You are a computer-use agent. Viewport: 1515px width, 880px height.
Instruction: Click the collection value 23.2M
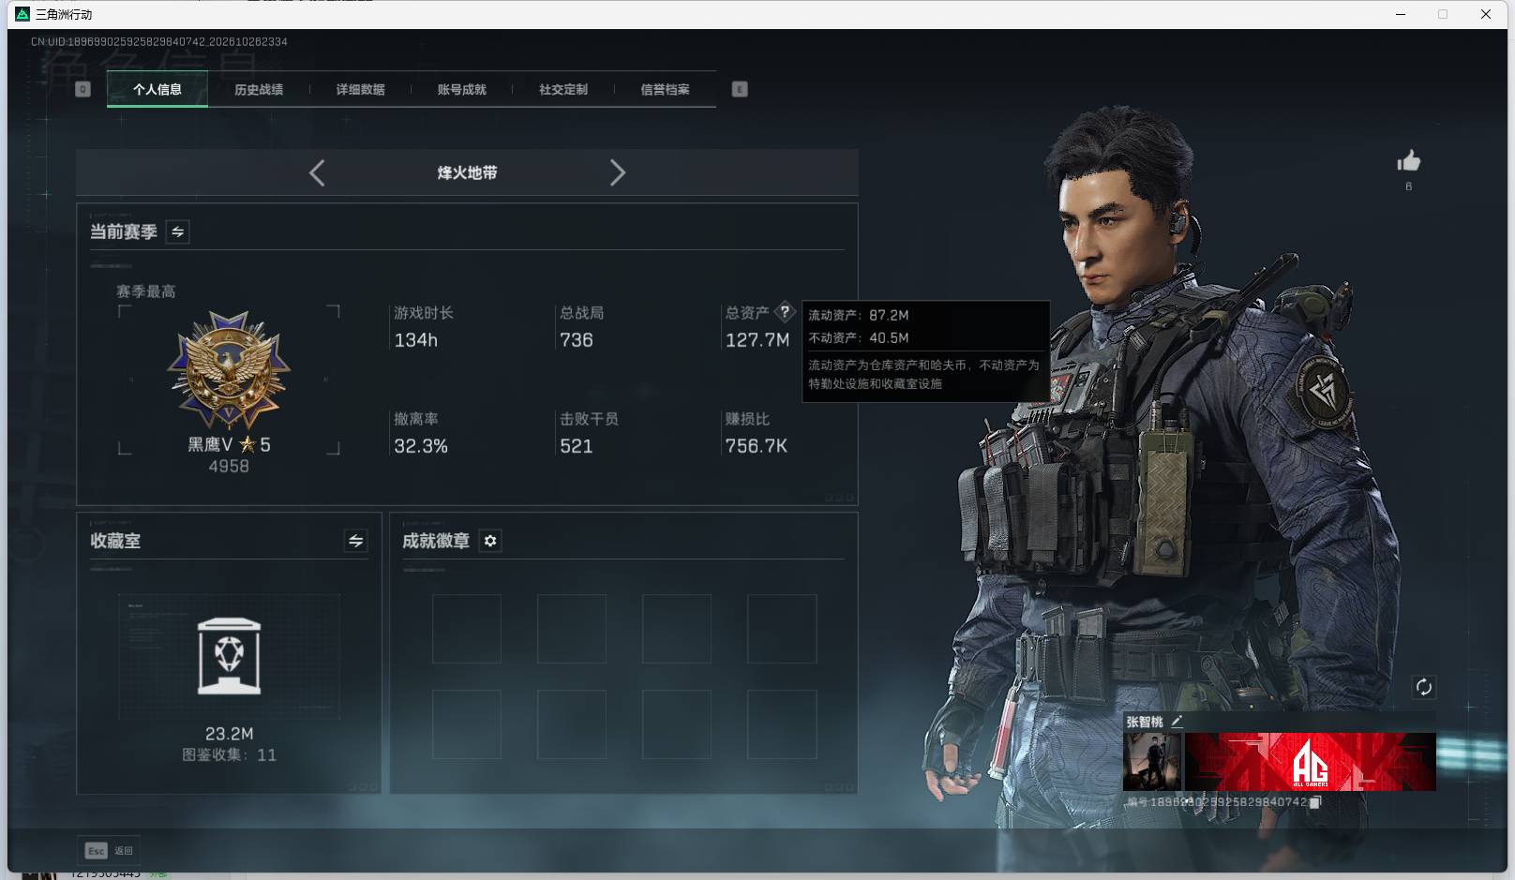[x=230, y=734]
